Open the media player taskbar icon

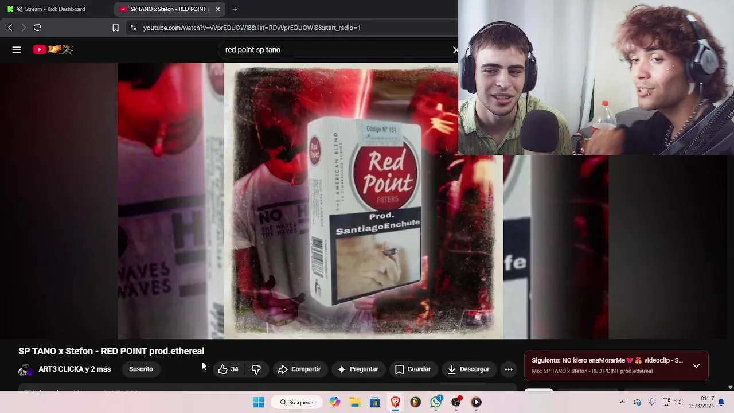[476, 402]
